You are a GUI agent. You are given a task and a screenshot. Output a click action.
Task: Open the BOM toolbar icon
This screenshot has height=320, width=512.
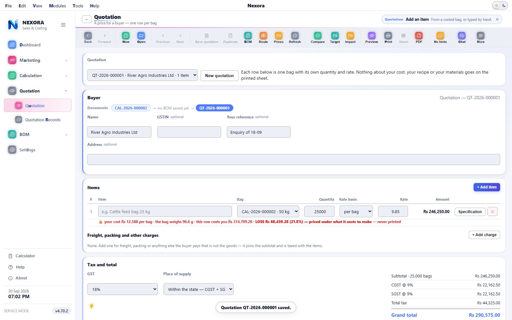click(248, 37)
